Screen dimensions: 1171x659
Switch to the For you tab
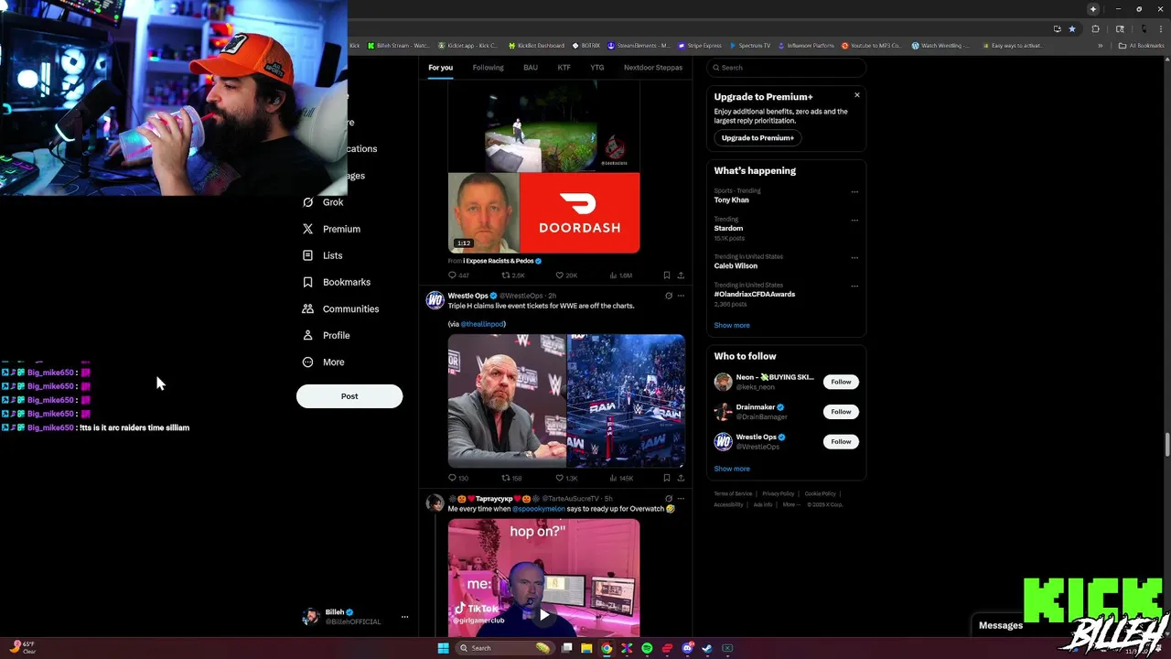tap(440, 68)
